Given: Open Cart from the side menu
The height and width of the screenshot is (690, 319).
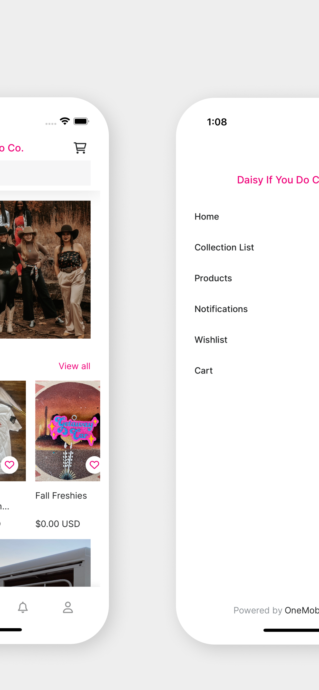Looking at the screenshot, I should coord(203,370).
